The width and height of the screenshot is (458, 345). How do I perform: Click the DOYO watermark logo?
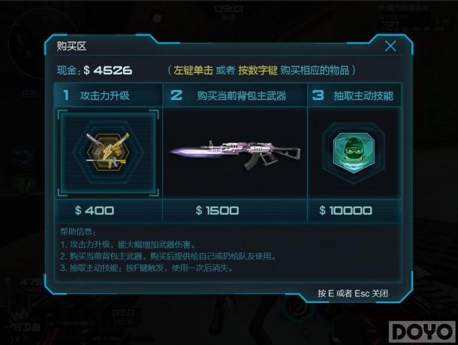pos(423,331)
